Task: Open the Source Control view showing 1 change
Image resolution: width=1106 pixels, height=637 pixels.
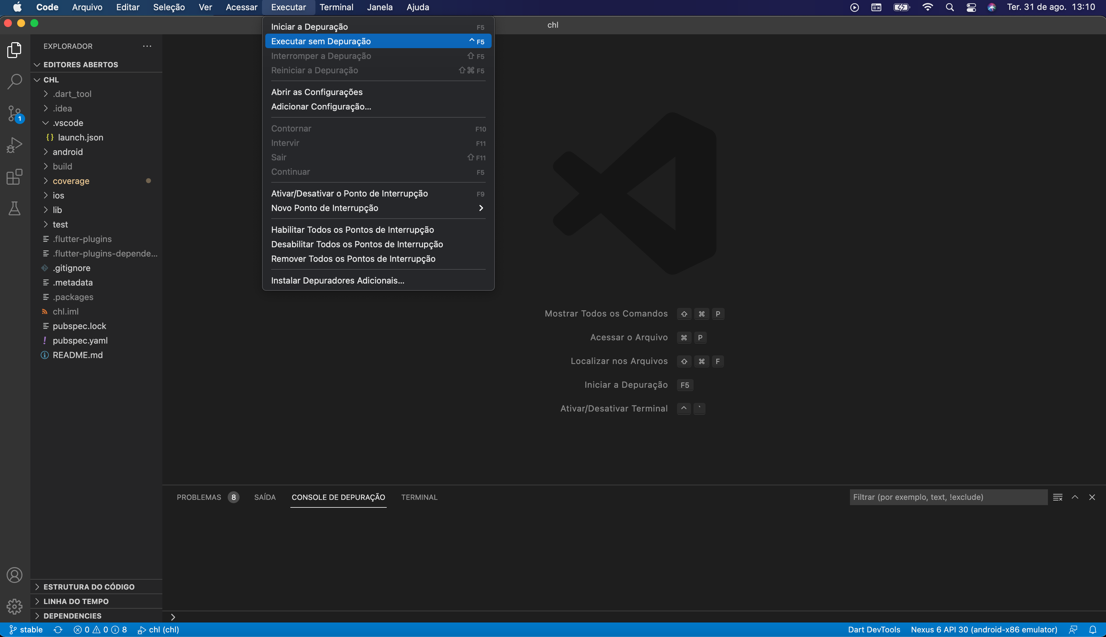Action: click(x=15, y=113)
